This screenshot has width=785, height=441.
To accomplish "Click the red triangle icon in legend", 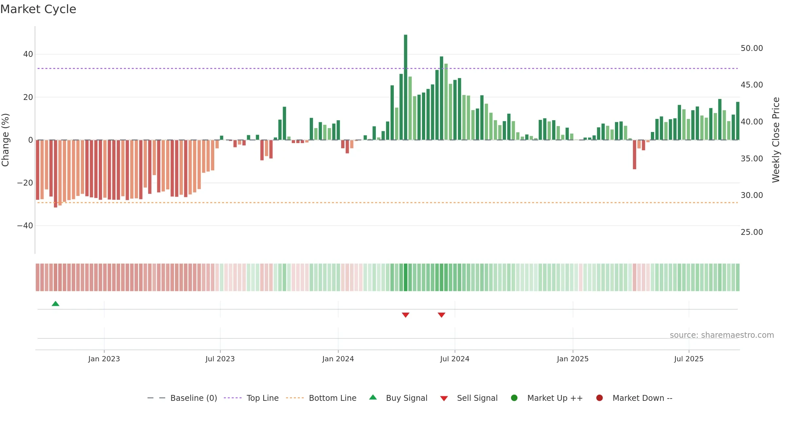I will click(x=444, y=399).
